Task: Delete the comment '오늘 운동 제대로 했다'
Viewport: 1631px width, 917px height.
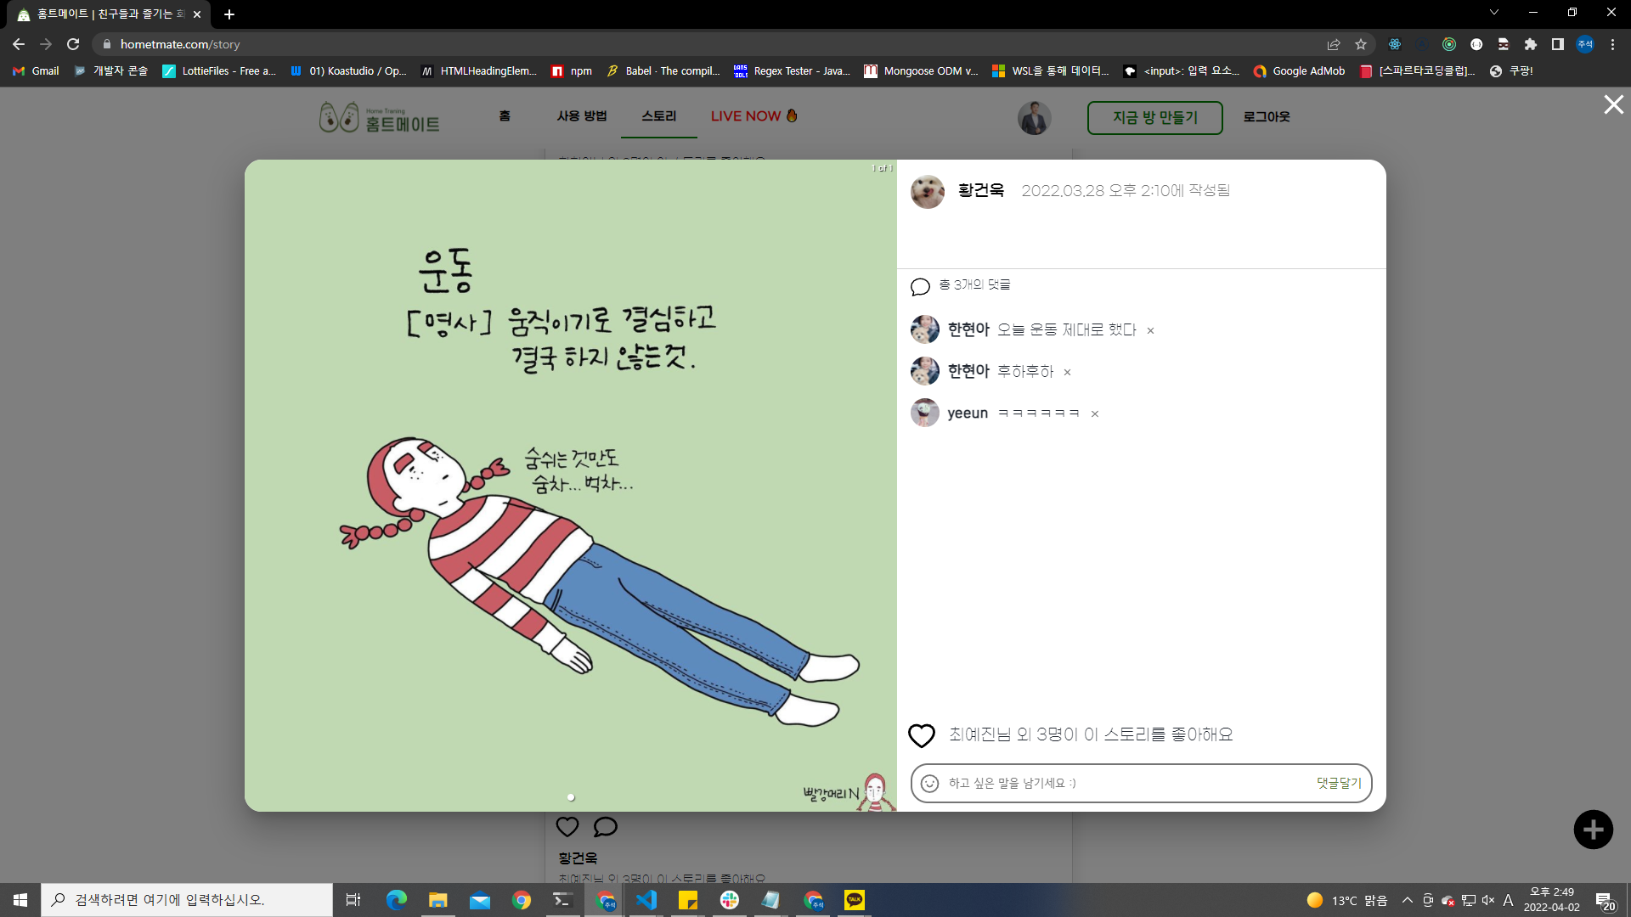Action: (1150, 331)
